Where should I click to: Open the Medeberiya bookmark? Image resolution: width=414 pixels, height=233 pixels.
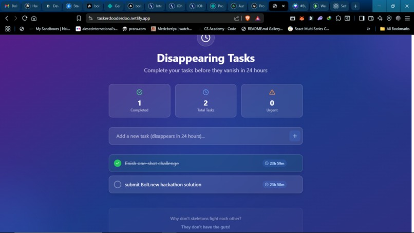(x=172, y=29)
